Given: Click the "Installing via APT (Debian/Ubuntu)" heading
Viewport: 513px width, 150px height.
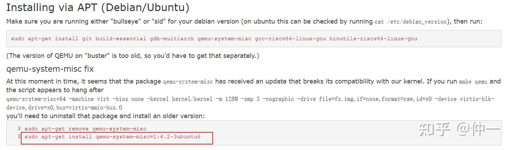Looking at the screenshot, I should pyautogui.click(x=98, y=7).
